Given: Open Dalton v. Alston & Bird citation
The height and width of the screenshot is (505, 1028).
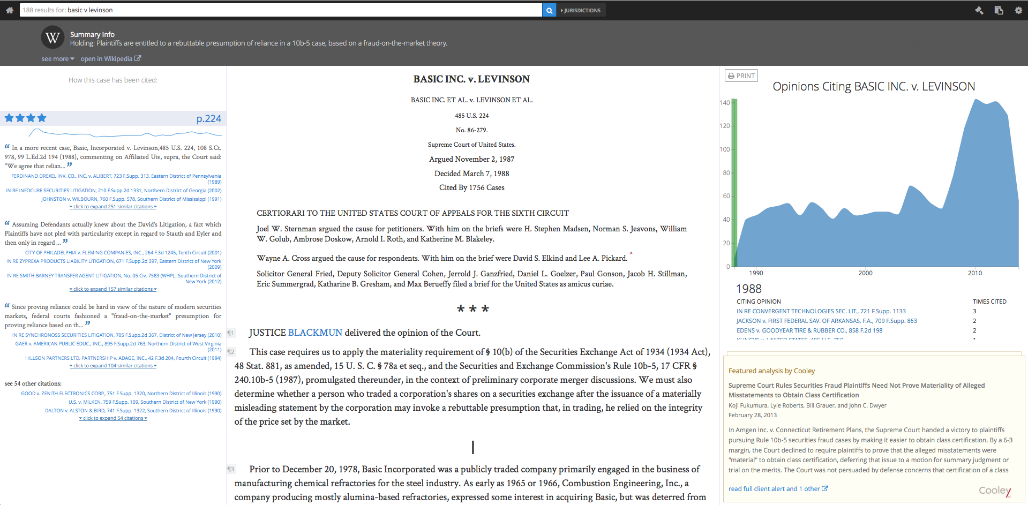Looking at the screenshot, I should 133,411.
